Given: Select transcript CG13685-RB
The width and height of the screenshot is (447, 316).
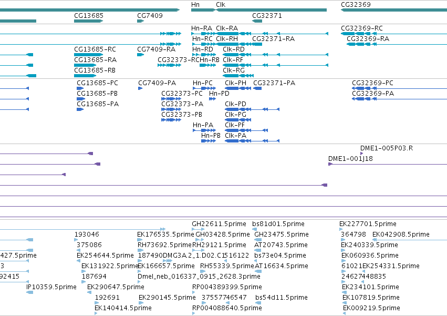Looking at the screenshot, I should click(x=95, y=70).
